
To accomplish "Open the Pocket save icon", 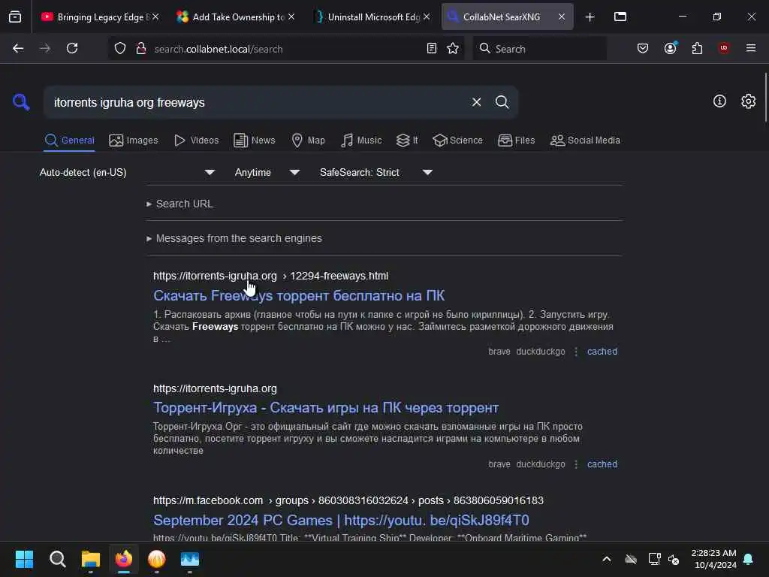I will click(x=643, y=48).
